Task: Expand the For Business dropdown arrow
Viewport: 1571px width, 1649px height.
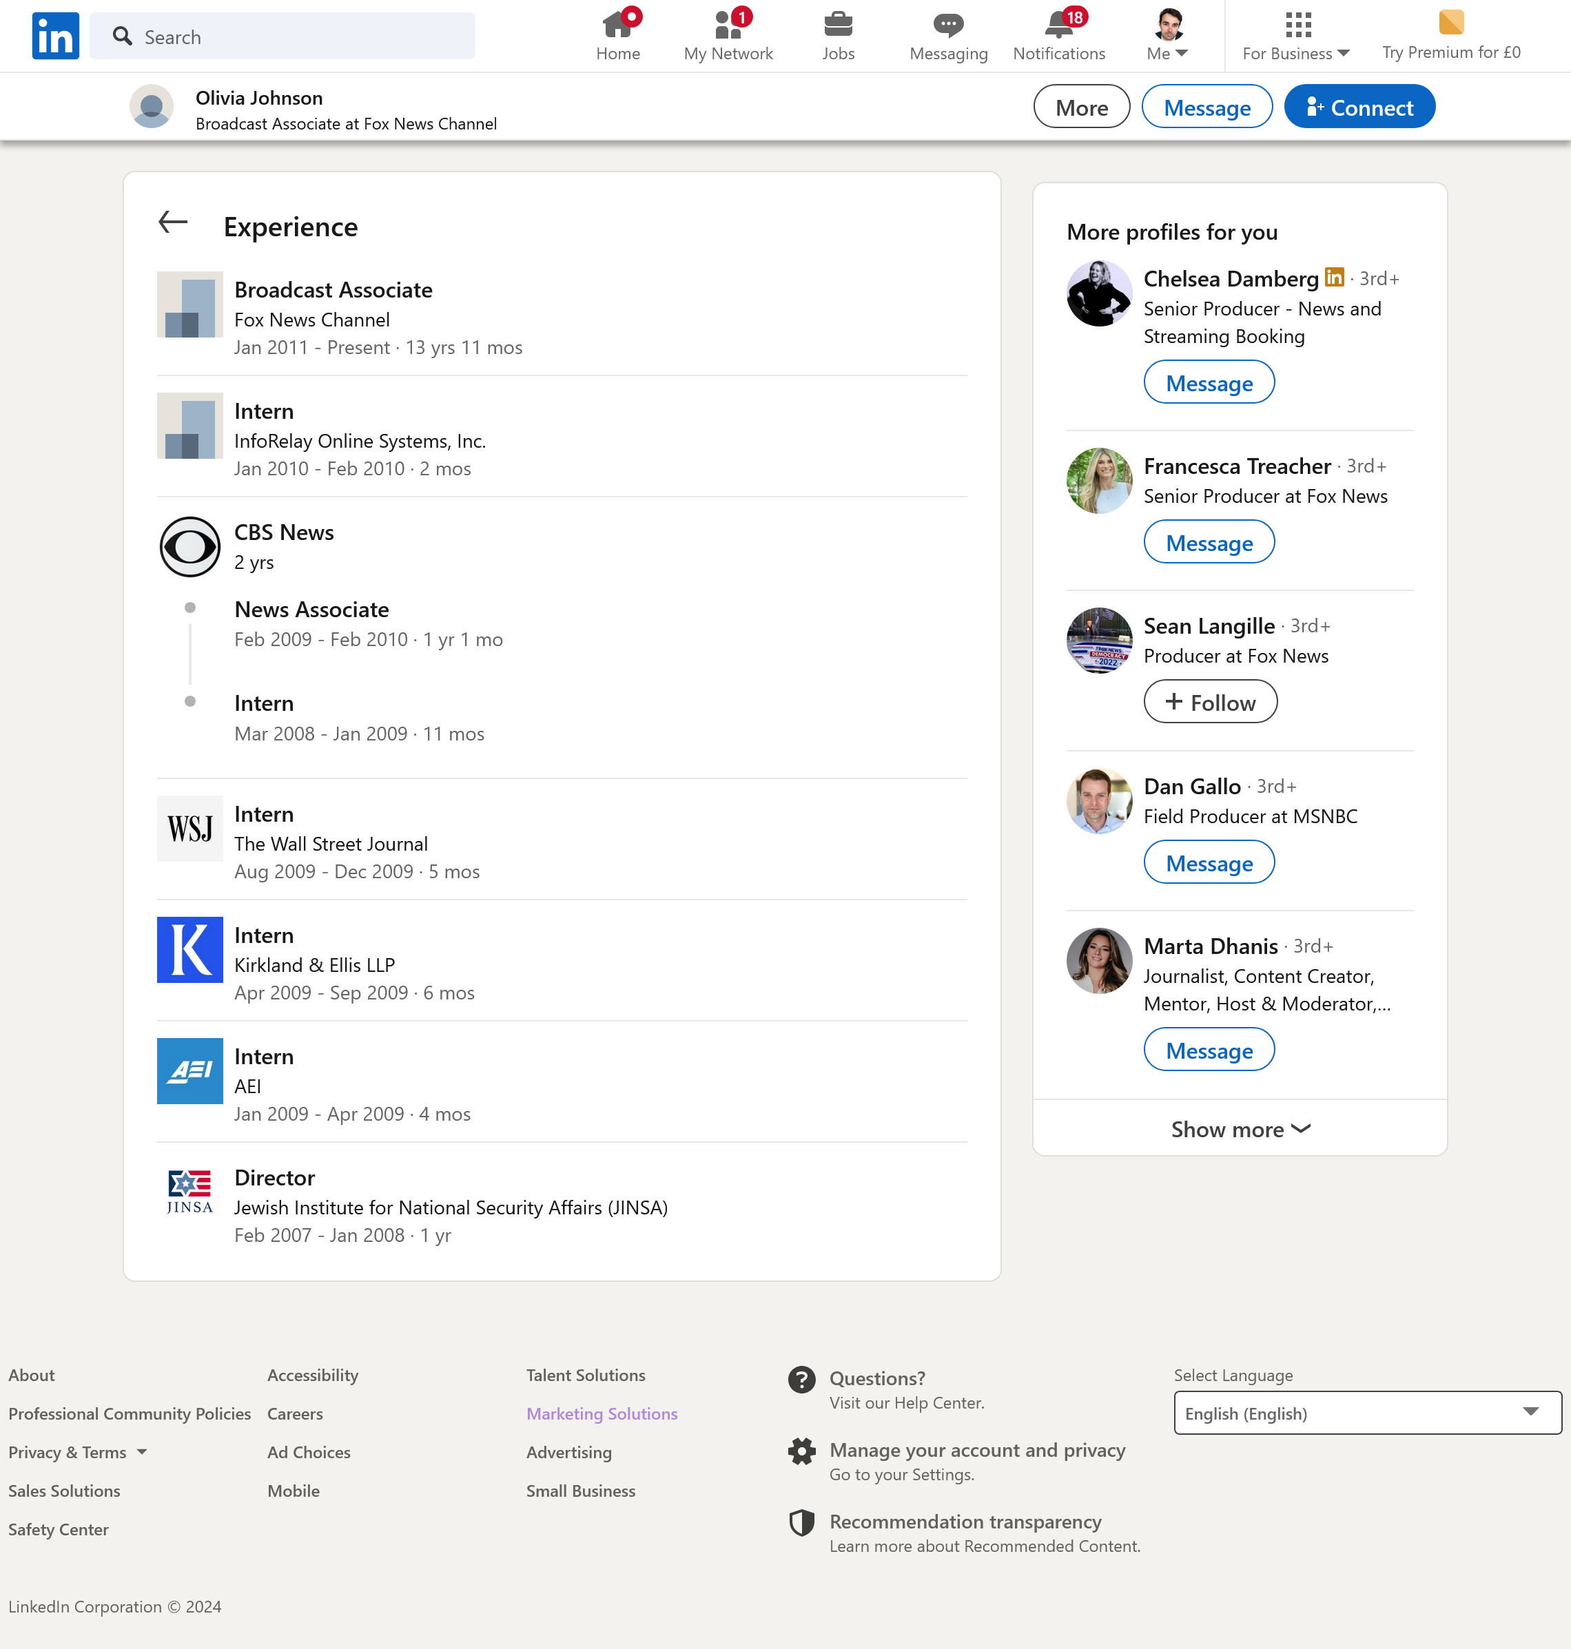Action: pyautogui.click(x=1344, y=53)
